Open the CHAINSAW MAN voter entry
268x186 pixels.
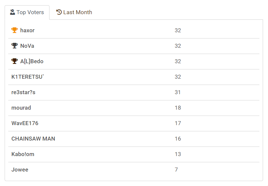coord(33,139)
